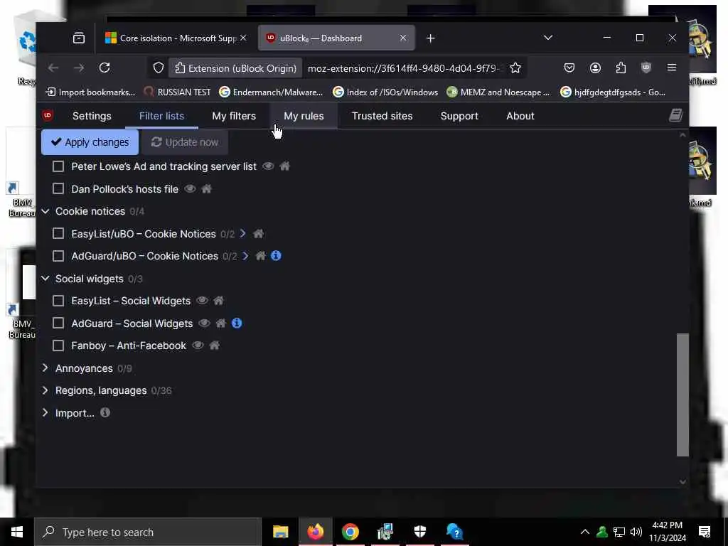Open the My filters tab

(x=234, y=116)
